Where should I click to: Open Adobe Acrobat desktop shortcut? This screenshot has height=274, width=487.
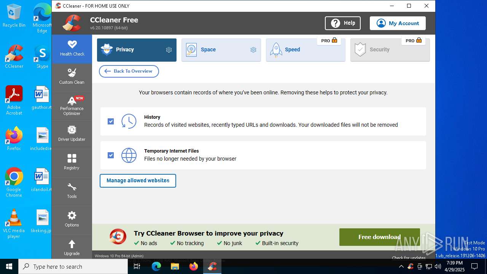click(x=14, y=100)
